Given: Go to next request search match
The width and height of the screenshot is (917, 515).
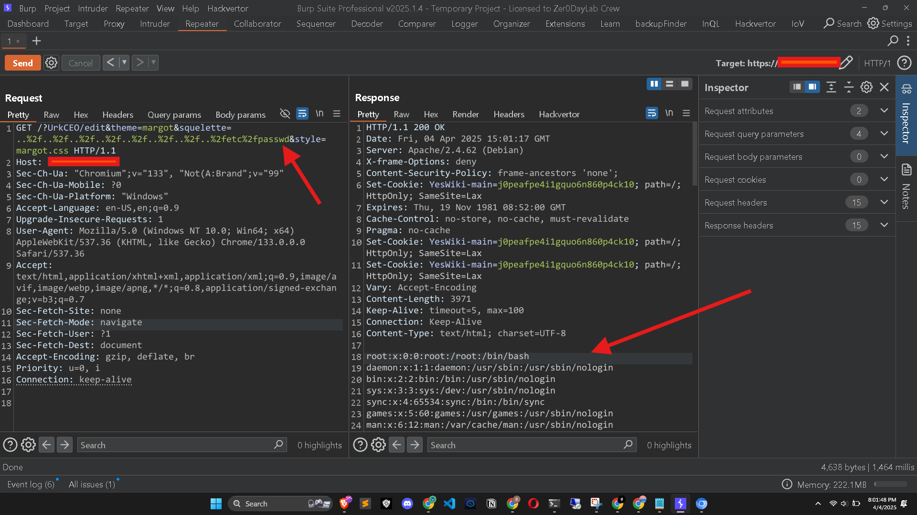Looking at the screenshot, I should [64, 445].
